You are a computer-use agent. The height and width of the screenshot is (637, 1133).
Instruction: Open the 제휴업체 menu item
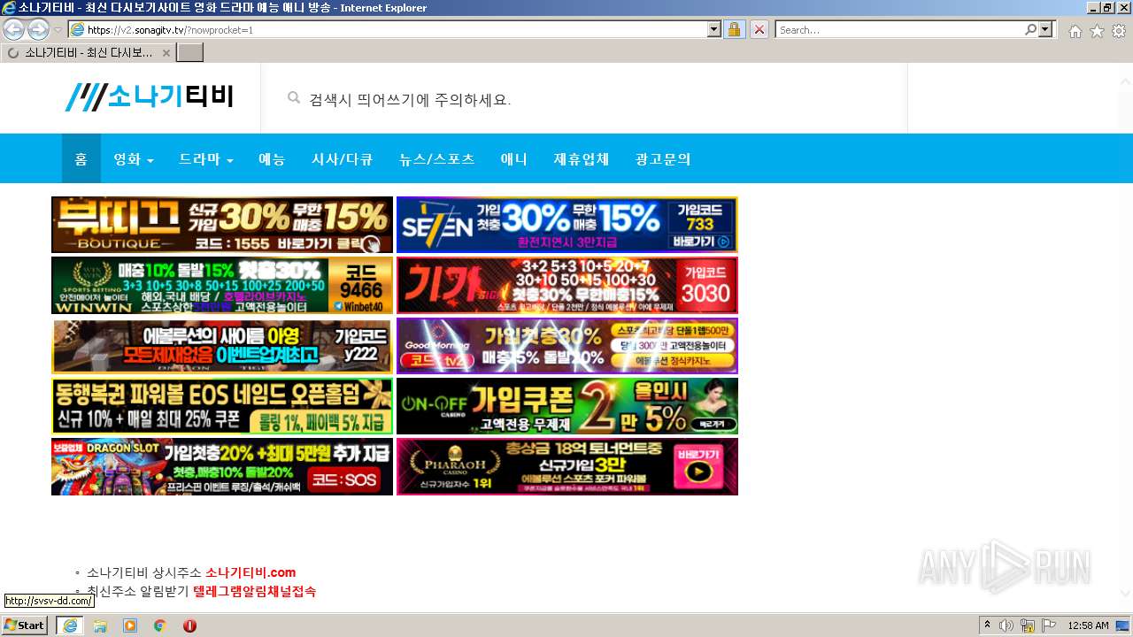(x=582, y=159)
